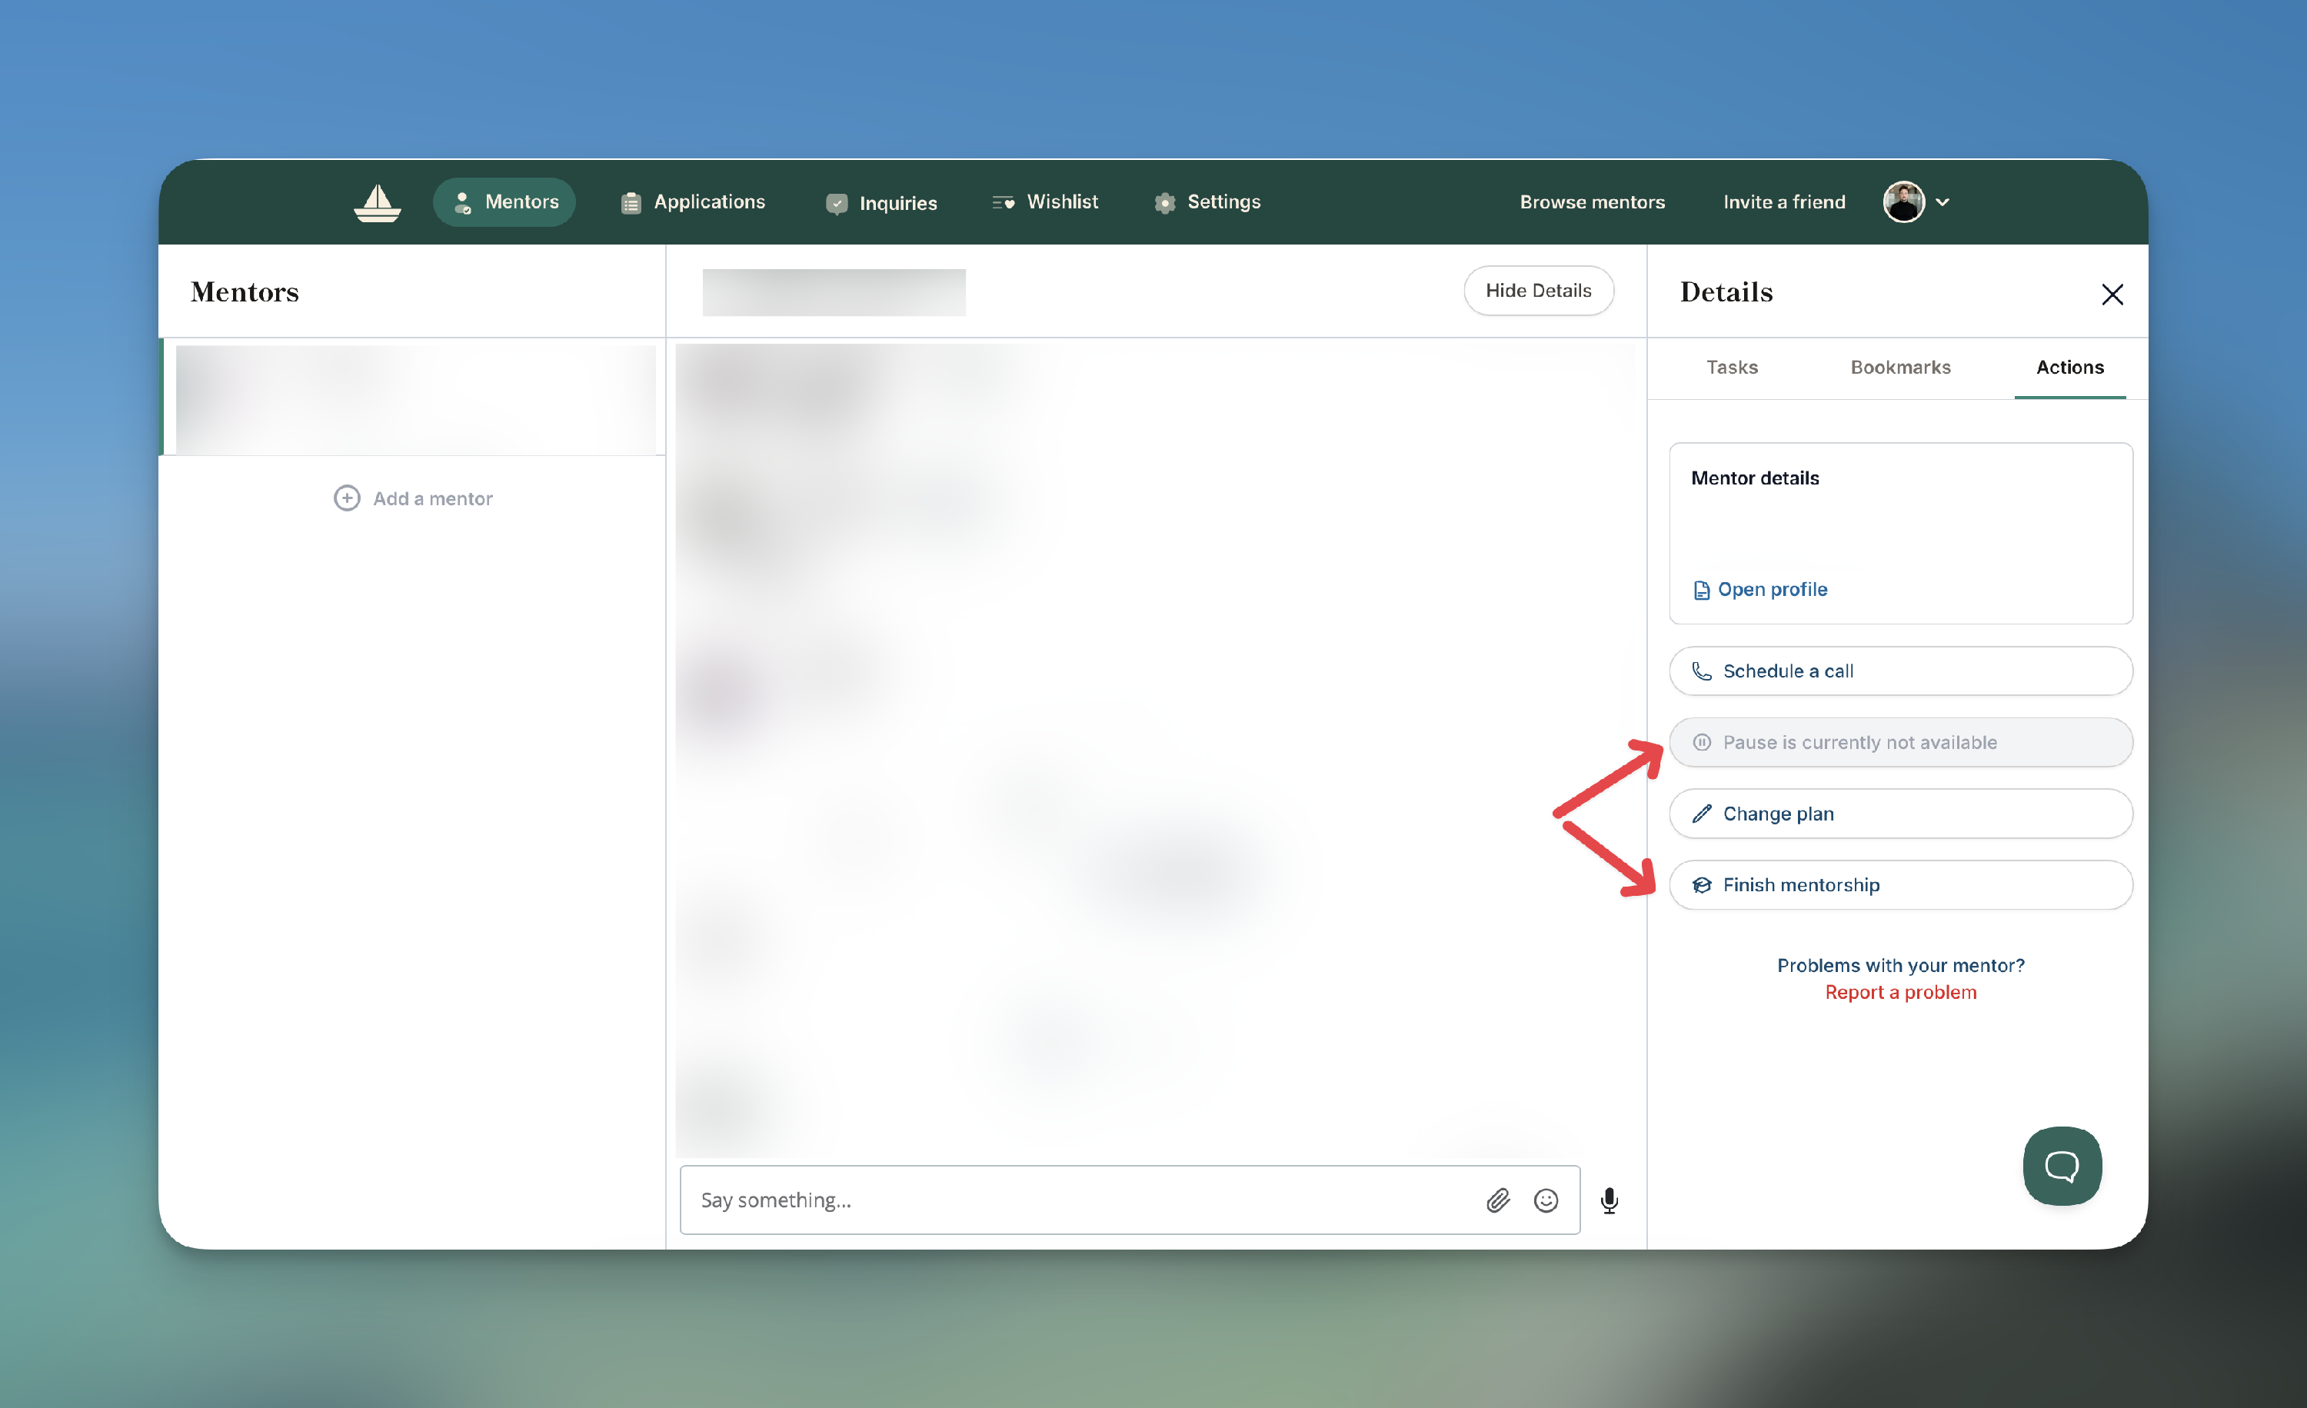This screenshot has width=2307, height=1408.
Task: Click the microphone voice message icon
Action: pos(1610,1200)
